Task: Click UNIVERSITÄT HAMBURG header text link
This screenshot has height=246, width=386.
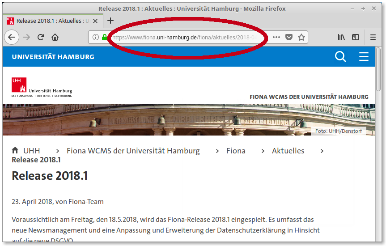Action: pos(53,57)
